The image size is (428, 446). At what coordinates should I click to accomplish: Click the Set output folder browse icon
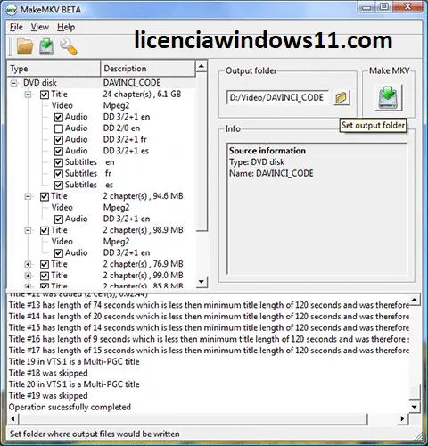coord(342,97)
